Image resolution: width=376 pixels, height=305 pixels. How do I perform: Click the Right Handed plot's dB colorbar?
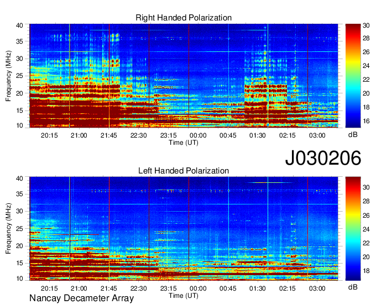click(353, 76)
